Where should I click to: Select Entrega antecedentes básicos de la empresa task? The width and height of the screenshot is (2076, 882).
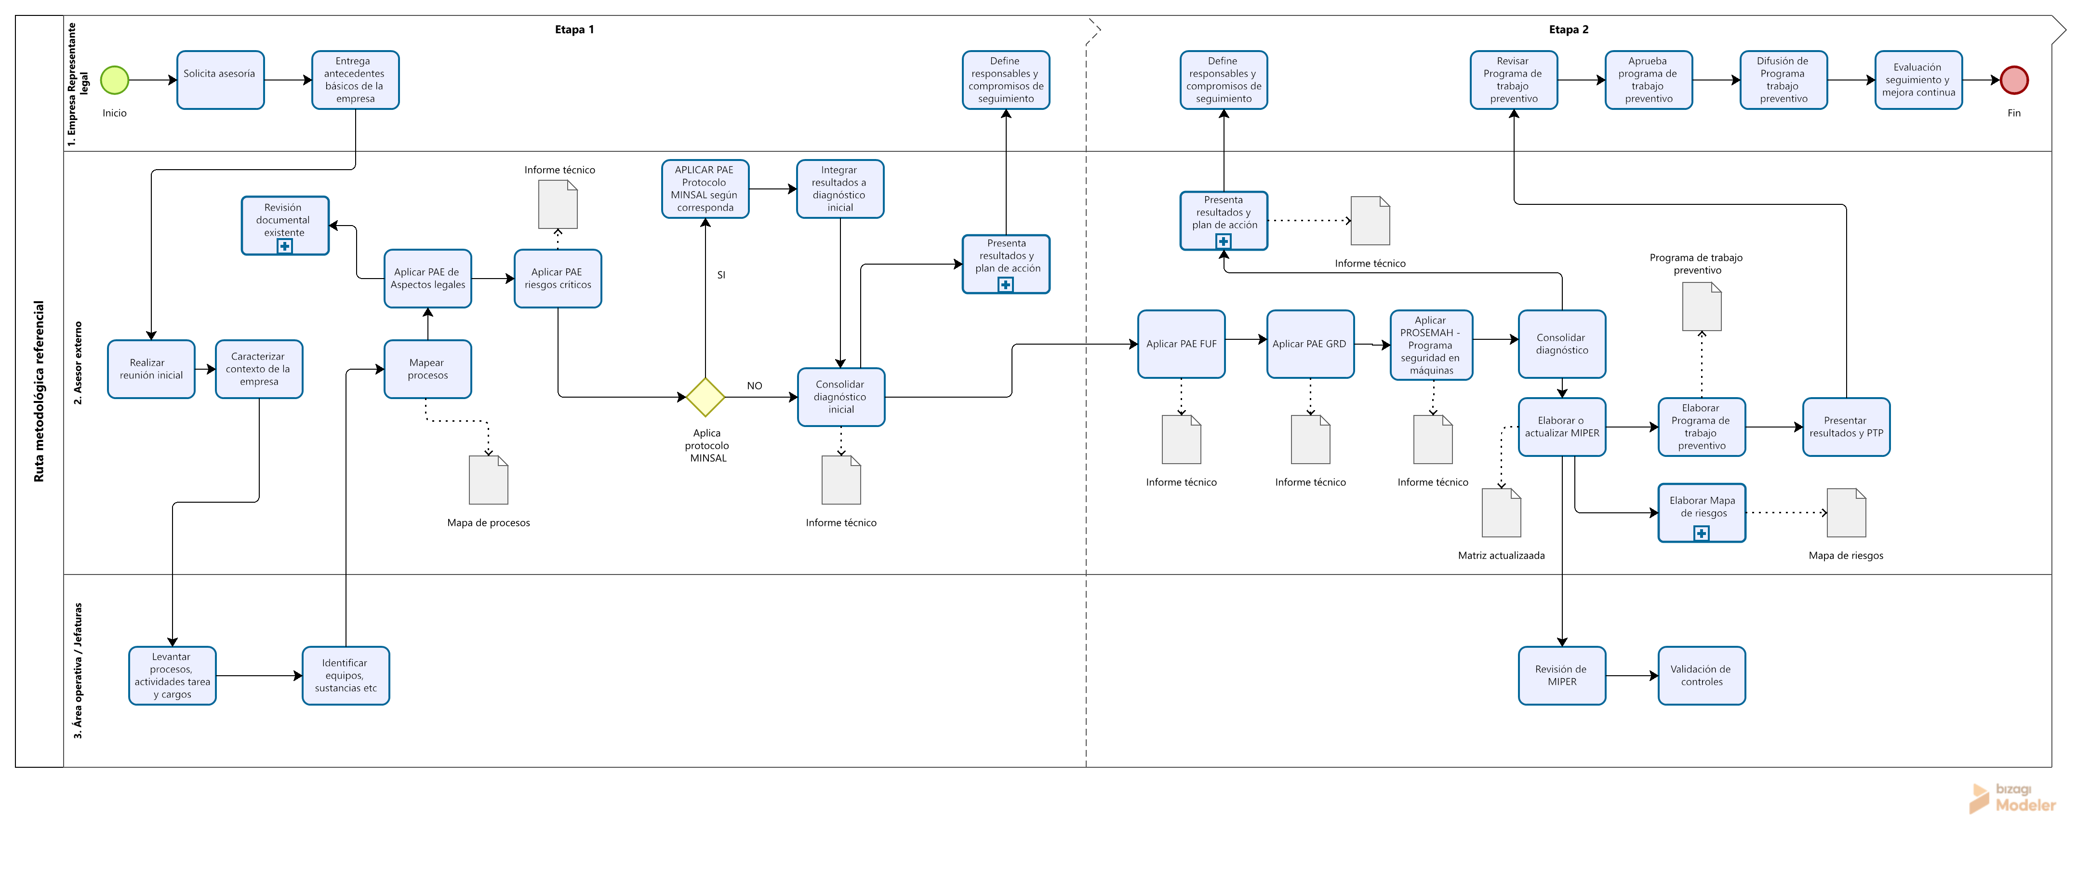pyautogui.click(x=356, y=80)
